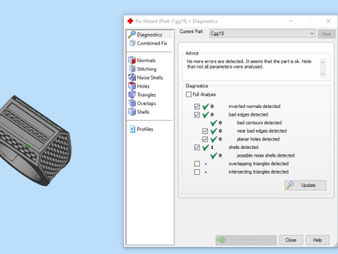This screenshot has height=254, width=338.
Task: Go to the Profiles page
Action: (145, 129)
